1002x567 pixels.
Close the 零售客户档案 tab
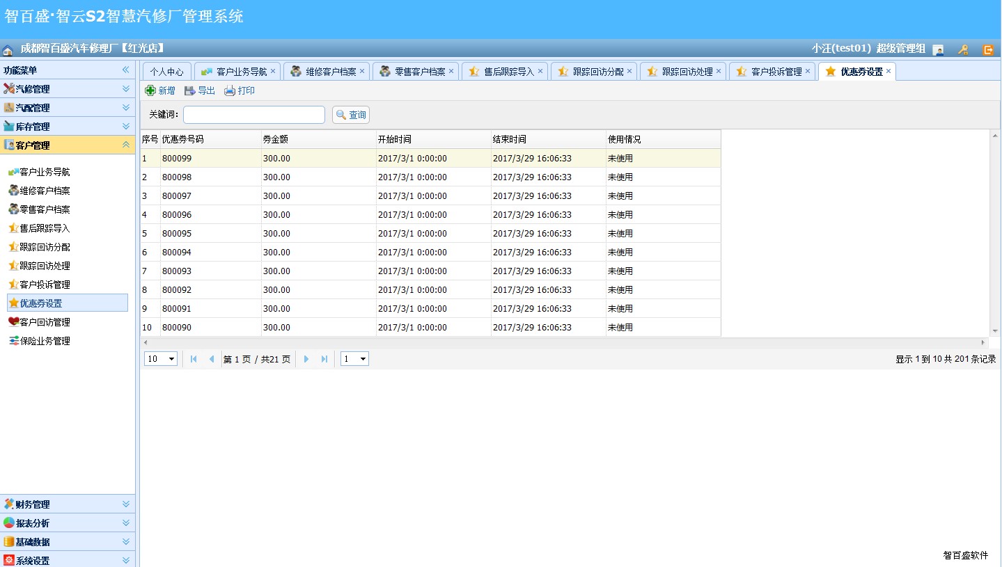tap(451, 71)
